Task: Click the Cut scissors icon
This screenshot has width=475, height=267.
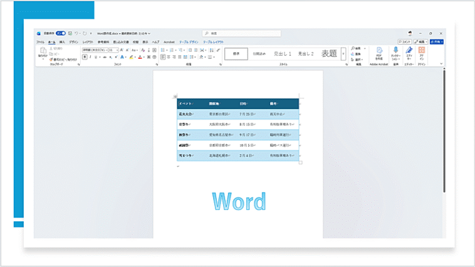Action: coord(51,48)
